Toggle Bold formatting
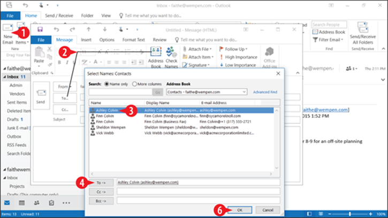Viewport: 388px width, 218px height. (59, 63)
